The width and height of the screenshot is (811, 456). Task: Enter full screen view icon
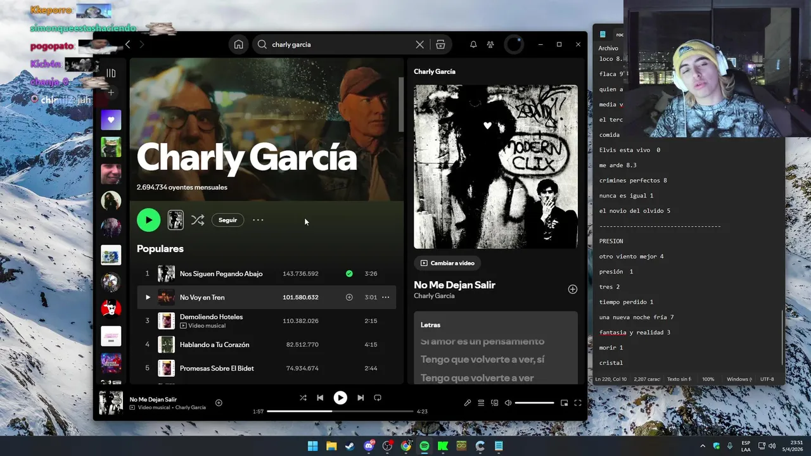click(x=578, y=403)
